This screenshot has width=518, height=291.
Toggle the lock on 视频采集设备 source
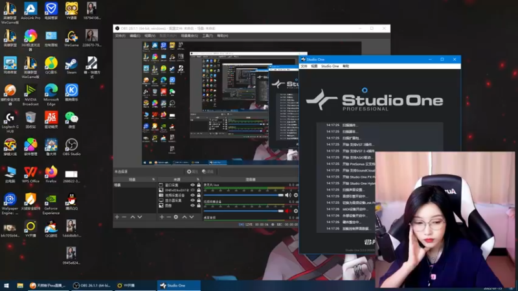click(199, 195)
